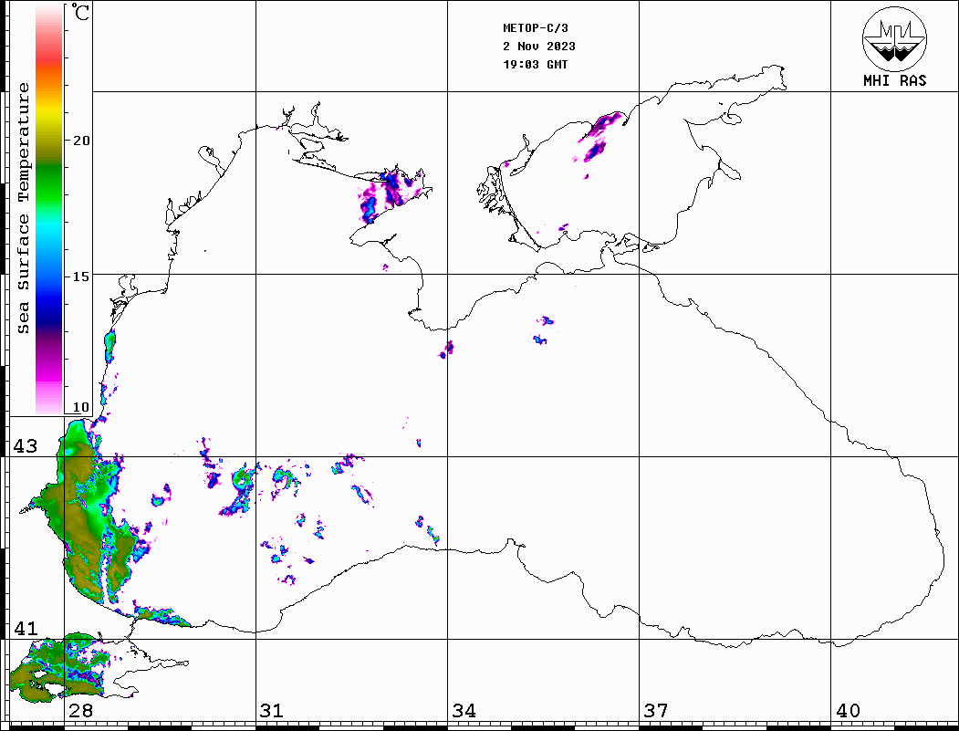Click the 'Sea Surface Temperature' vertical label

[x=23, y=209]
